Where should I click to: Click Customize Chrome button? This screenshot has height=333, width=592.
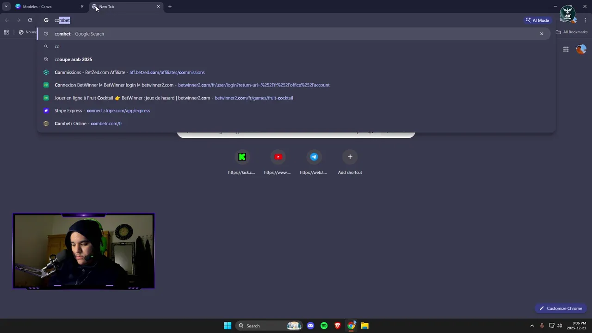(561, 308)
